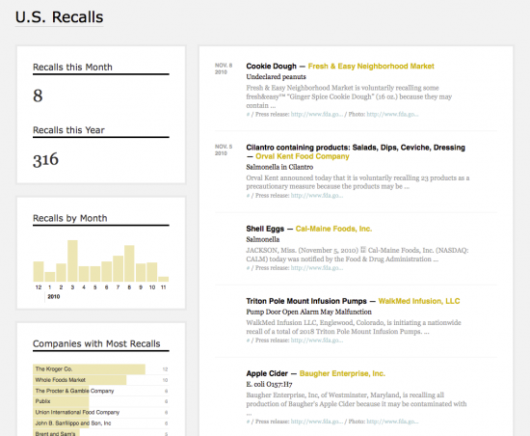Select the month 8 bar in chart

[129, 263]
